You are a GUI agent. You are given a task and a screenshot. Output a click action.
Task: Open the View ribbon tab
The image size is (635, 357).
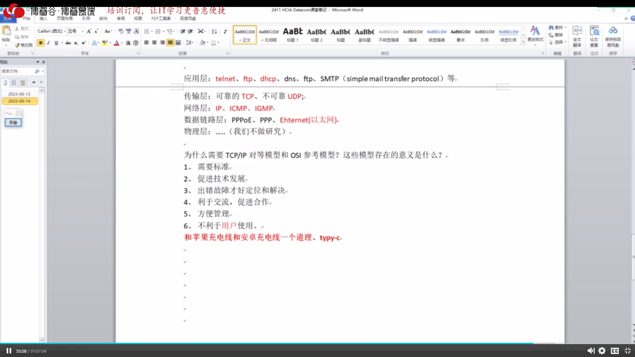[x=138, y=19]
